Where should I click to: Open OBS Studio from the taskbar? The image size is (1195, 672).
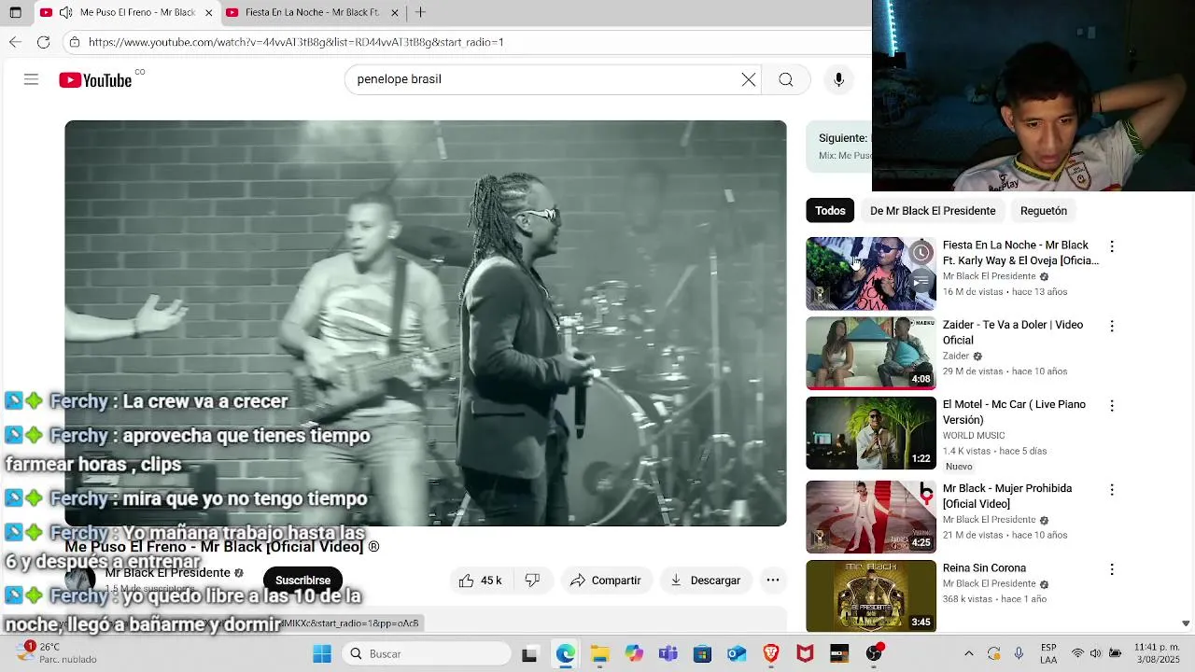click(874, 653)
